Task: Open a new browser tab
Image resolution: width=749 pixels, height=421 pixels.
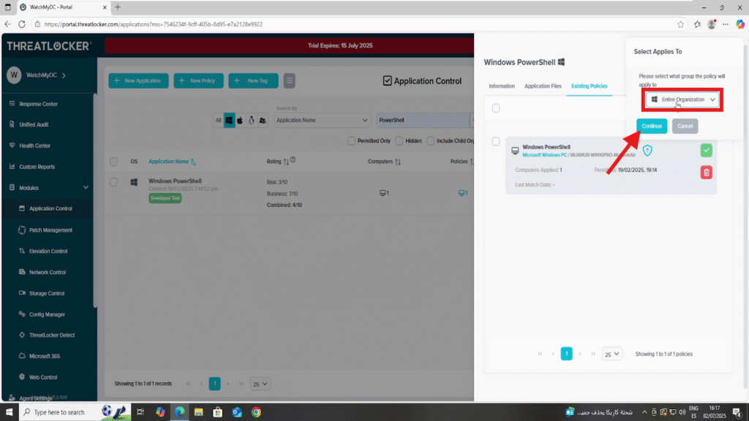Action: pyautogui.click(x=118, y=7)
